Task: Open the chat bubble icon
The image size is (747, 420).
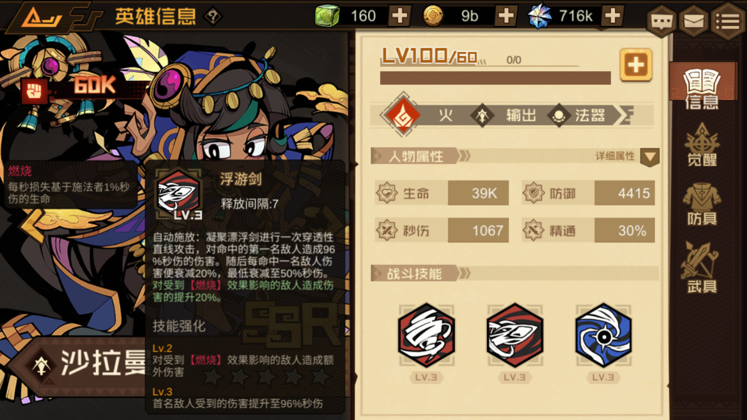Action: coord(661,21)
